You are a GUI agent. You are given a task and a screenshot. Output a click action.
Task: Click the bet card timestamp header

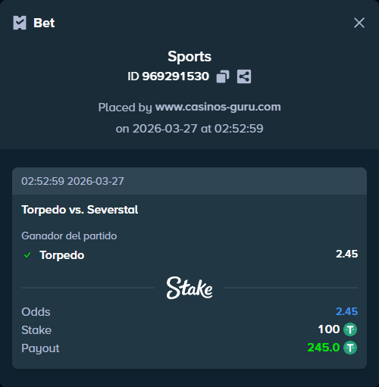coord(189,181)
